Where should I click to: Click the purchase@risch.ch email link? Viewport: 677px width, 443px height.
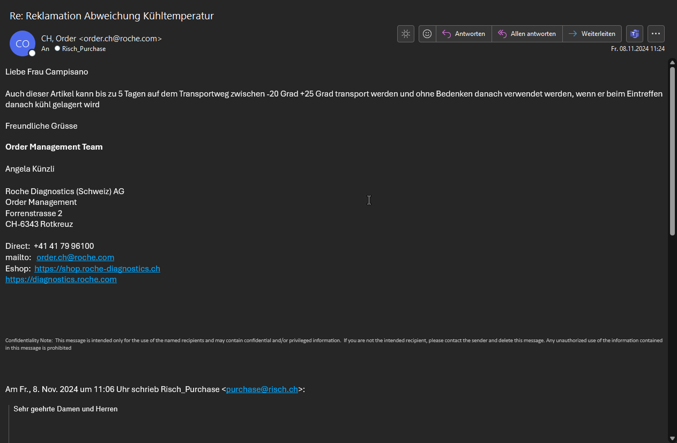point(262,389)
